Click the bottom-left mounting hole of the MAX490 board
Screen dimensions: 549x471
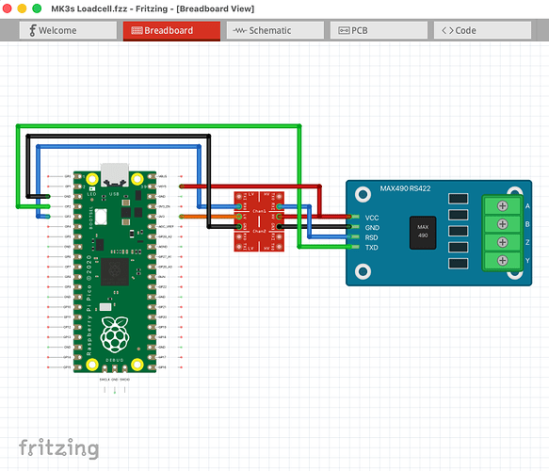363,271
